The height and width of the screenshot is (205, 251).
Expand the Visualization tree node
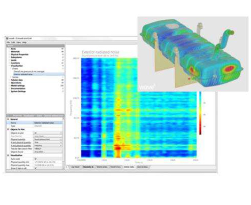point(10,66)
